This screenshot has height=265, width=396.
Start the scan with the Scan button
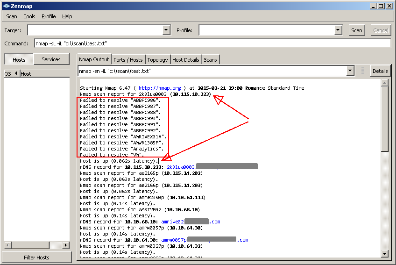(x=357, y=30)
